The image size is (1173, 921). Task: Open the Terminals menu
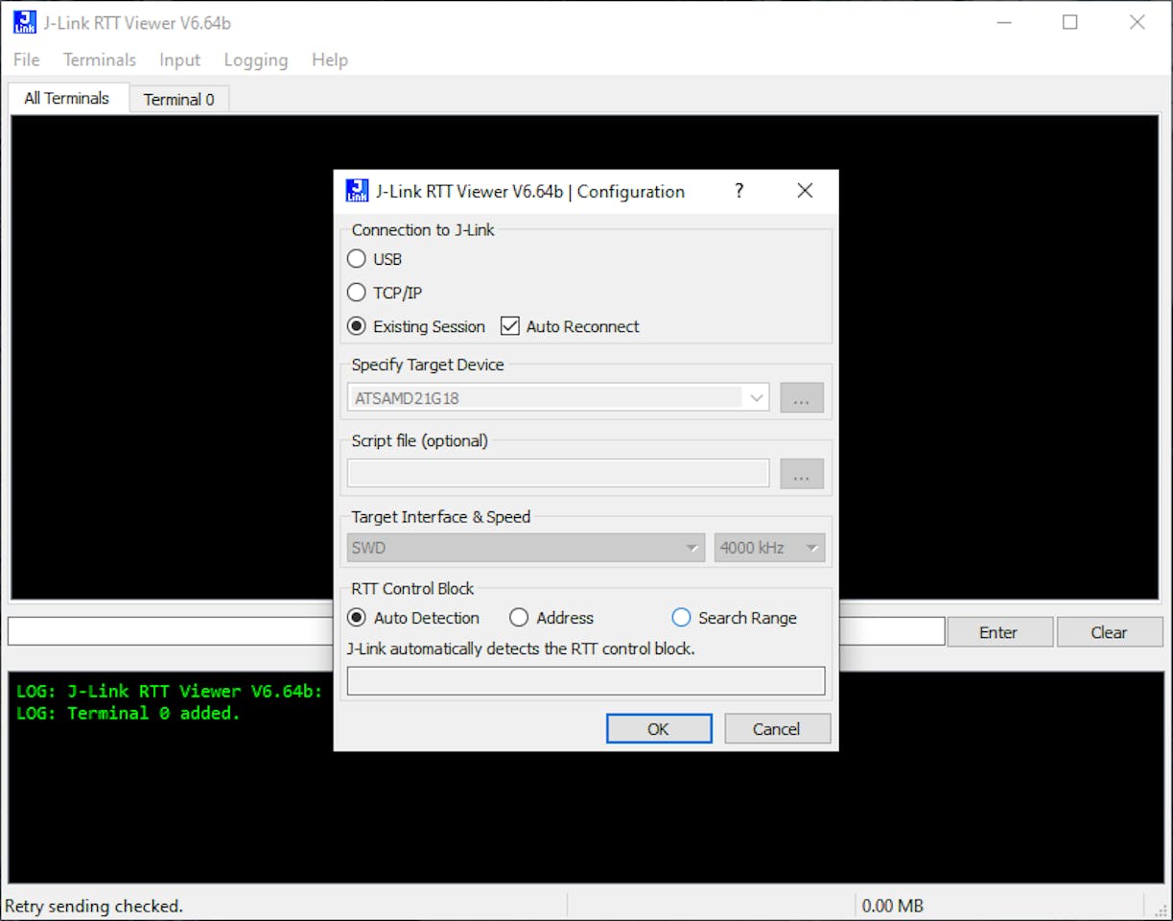100,59
